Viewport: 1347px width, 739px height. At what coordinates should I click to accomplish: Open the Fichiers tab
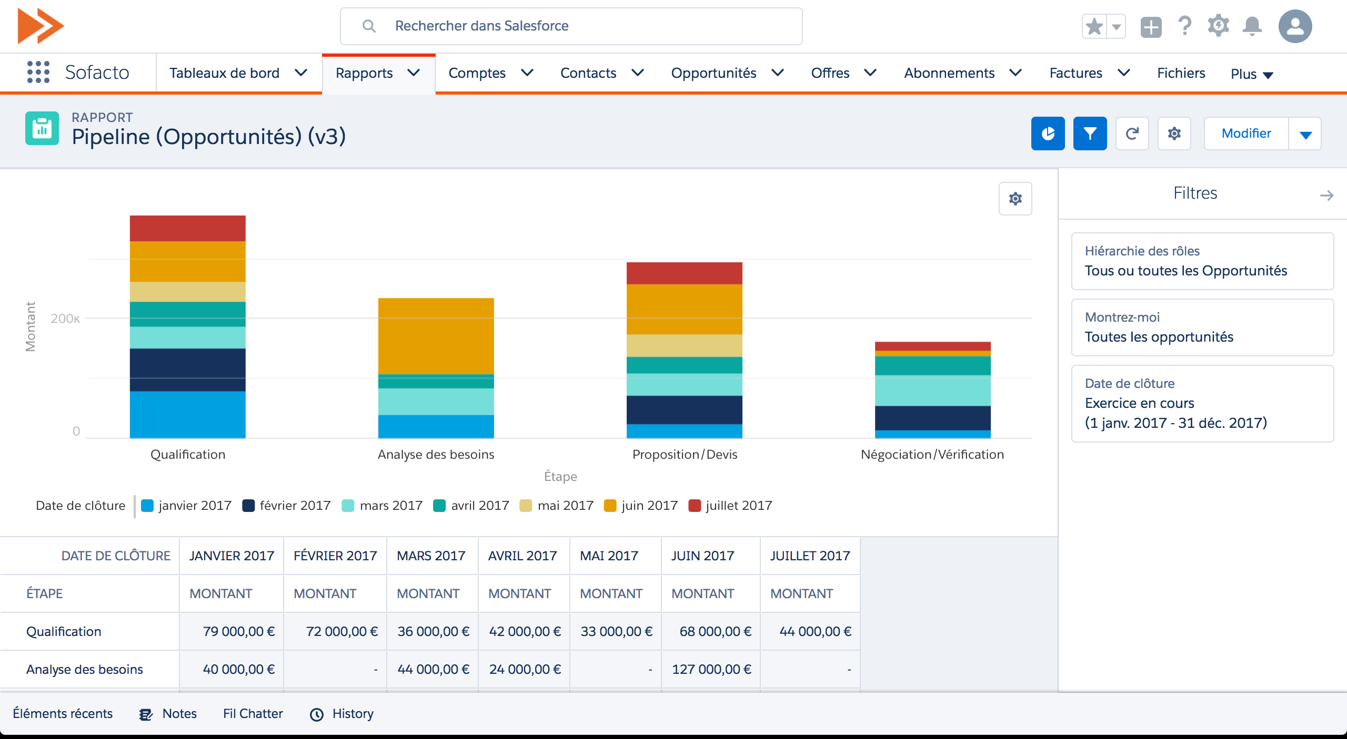[1181, 73]
